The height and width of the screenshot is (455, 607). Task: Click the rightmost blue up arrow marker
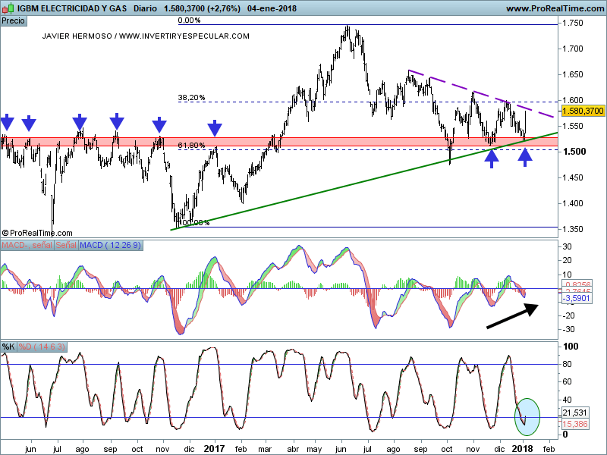(525, 157)
